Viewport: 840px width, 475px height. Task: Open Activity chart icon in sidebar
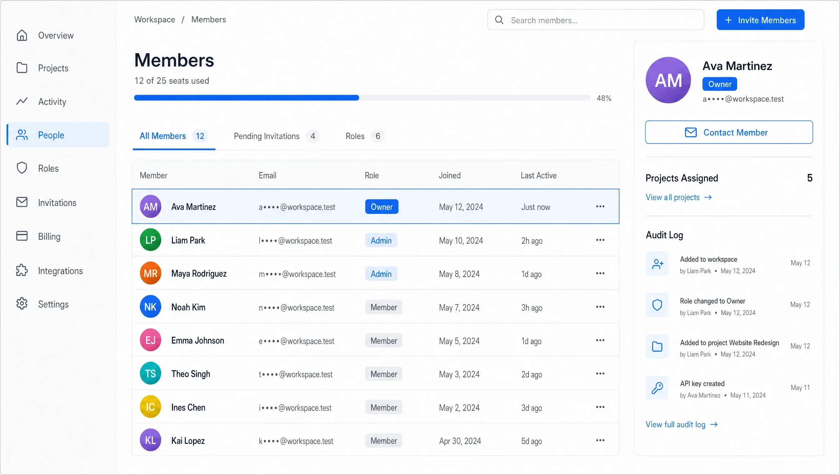click(22, 102)
